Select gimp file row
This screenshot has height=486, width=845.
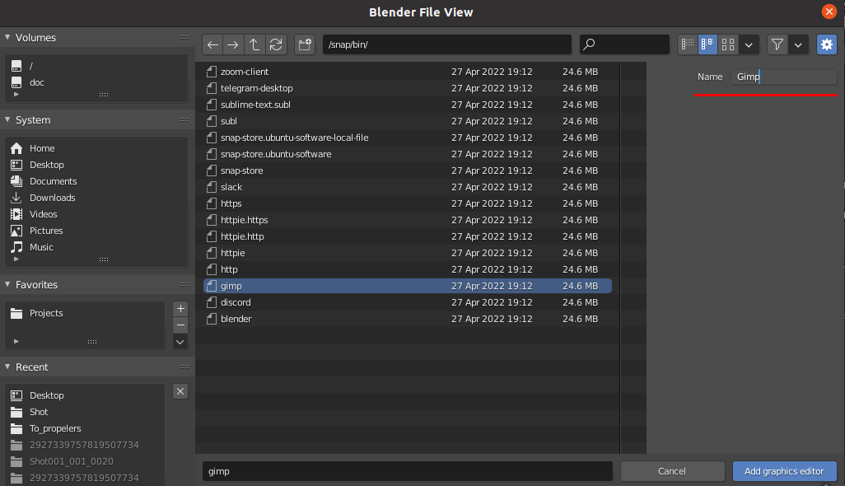coord(408,286)
